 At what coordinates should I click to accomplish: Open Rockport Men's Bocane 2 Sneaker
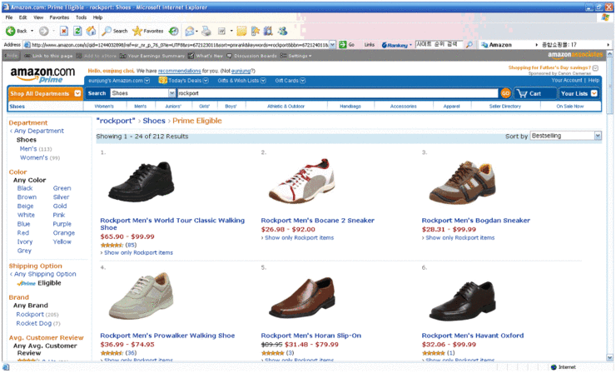[x=317, y=221]
